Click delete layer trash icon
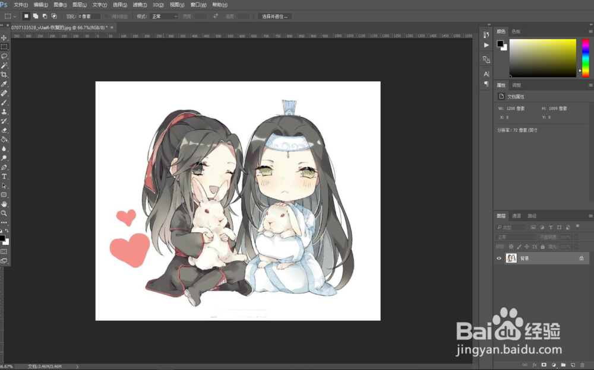The height and width of the screenshot is (370, 594). (x=583, y=365)
